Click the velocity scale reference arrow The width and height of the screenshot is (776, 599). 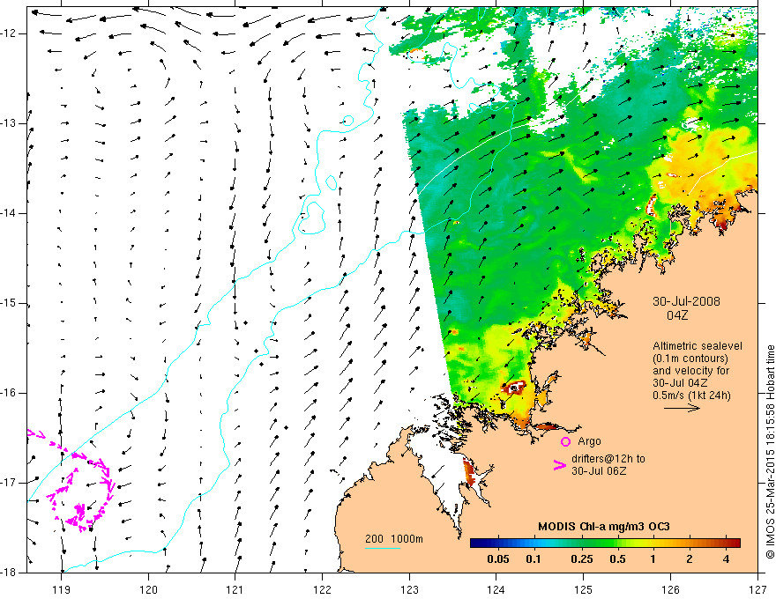click(682, 408)
